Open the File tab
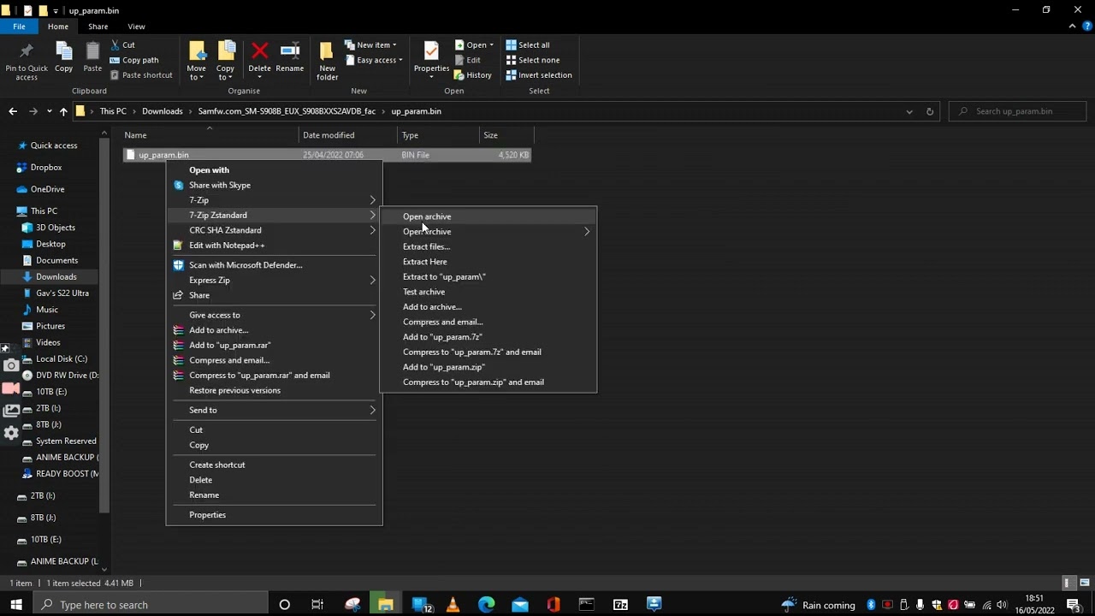The height and width of the screenshot is (616, 1095). coord(19,27)
